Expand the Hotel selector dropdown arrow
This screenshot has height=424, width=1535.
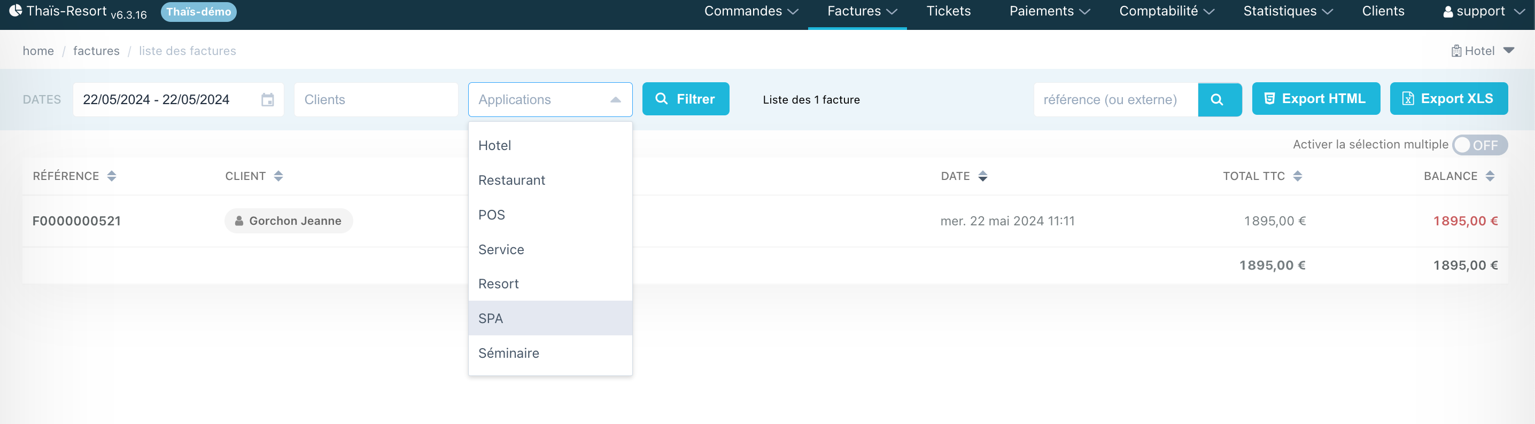tap(1508, 51)
